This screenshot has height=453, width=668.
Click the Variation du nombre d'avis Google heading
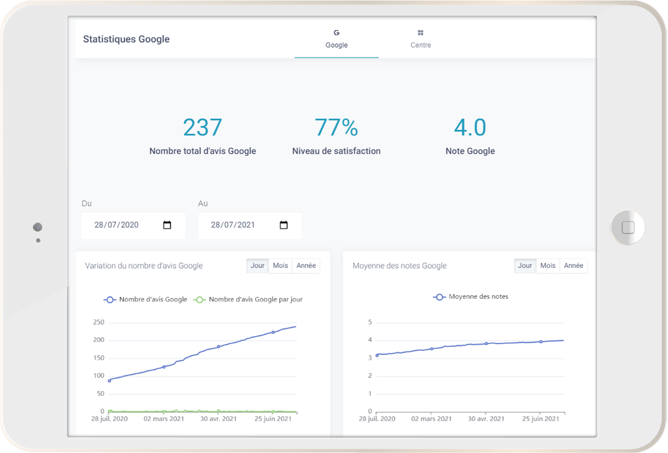point(144,266)
